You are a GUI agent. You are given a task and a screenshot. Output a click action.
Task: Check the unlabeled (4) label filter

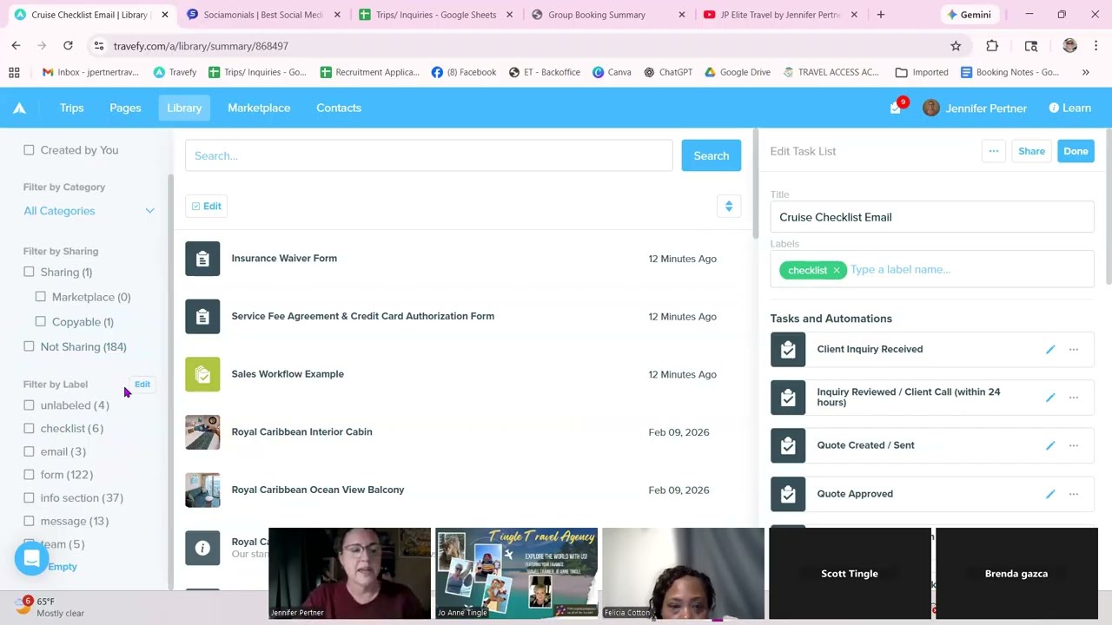29,405
